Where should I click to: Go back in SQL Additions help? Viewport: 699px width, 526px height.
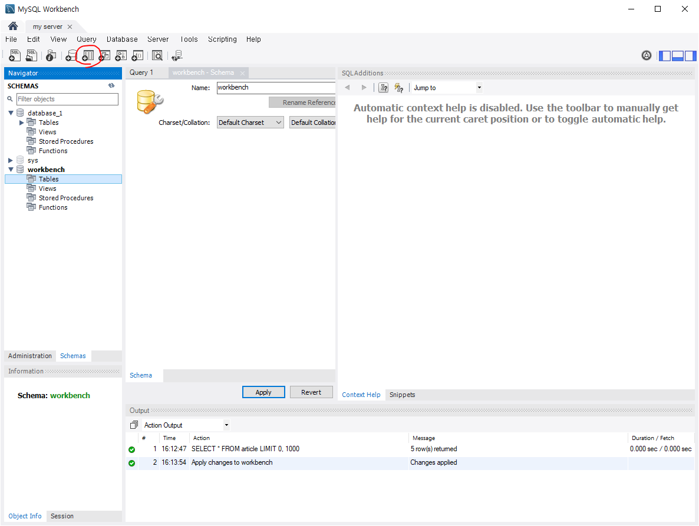347,88
